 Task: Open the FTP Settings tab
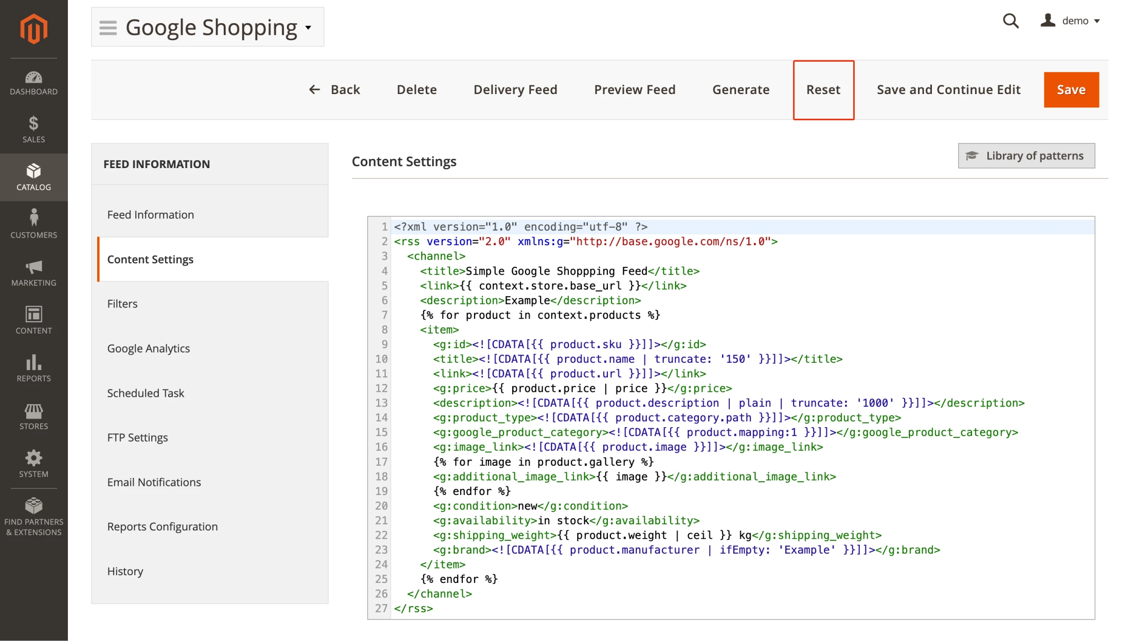tap(137, 437)
